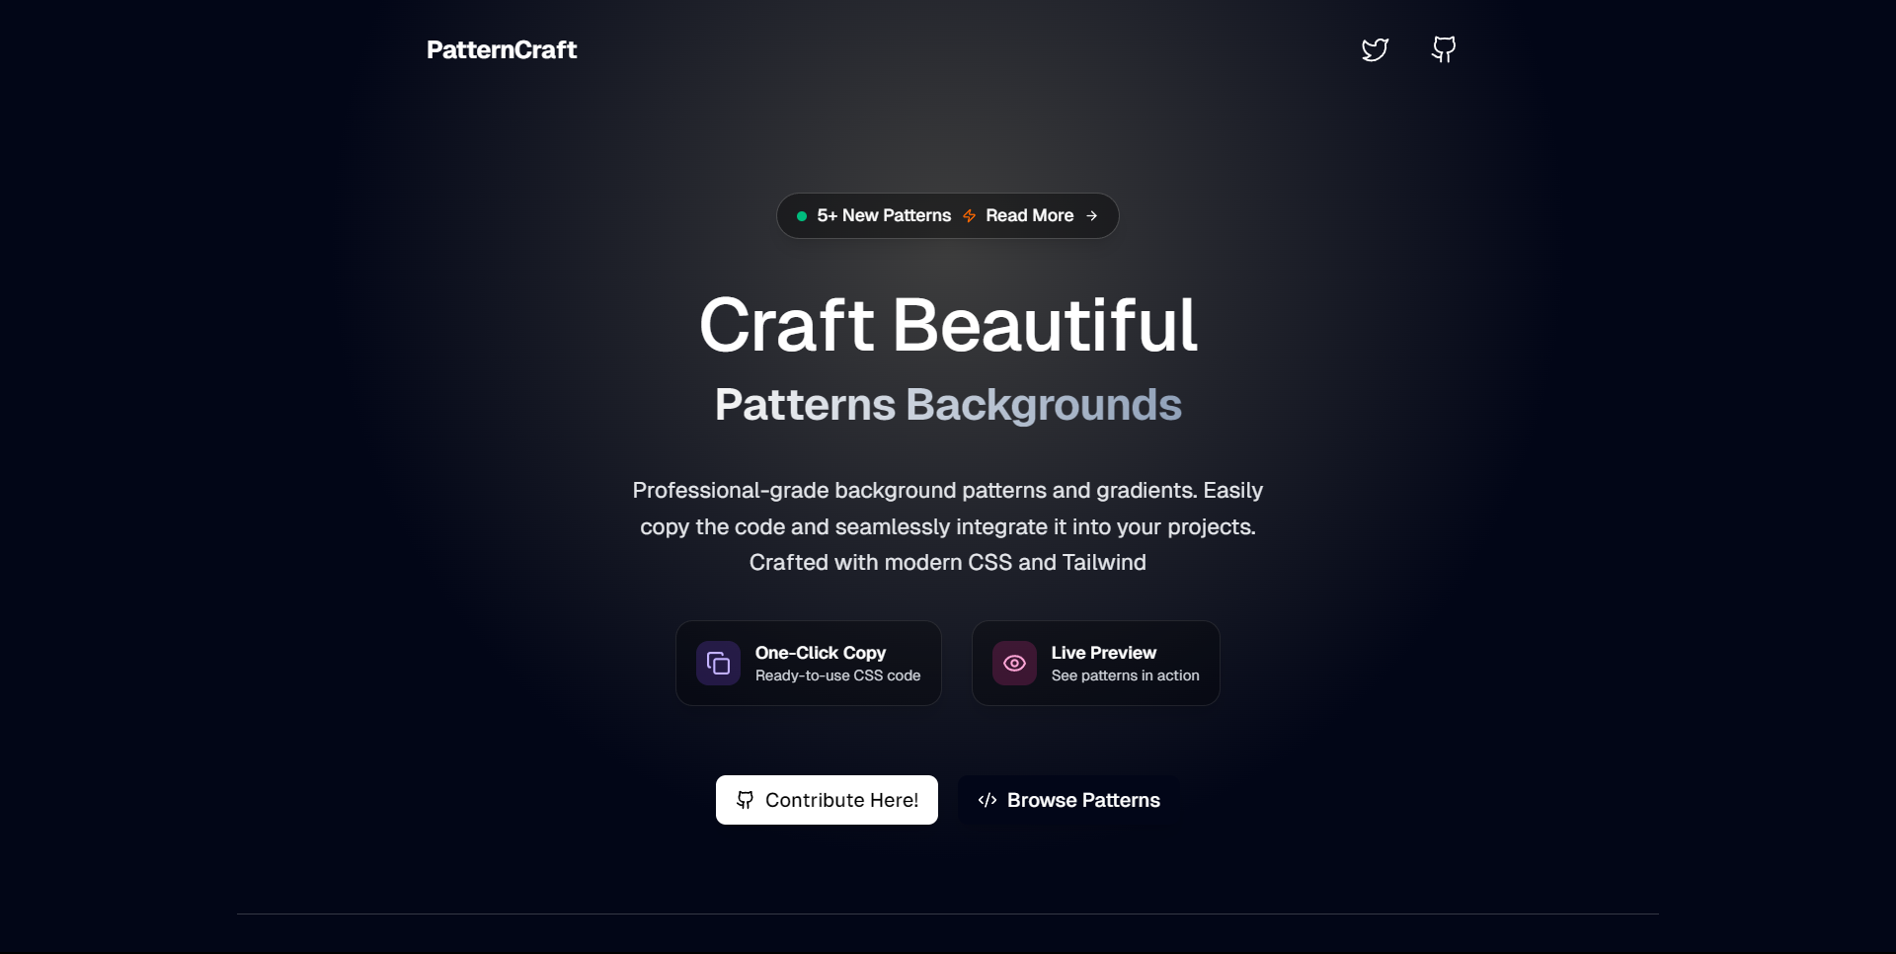
Task: Open the GitHub icon at top right
Action: (x=1443, y=49)
